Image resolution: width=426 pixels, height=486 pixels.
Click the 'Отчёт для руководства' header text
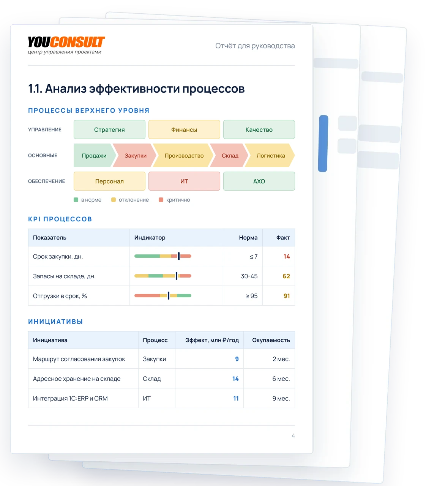point(255,46)
